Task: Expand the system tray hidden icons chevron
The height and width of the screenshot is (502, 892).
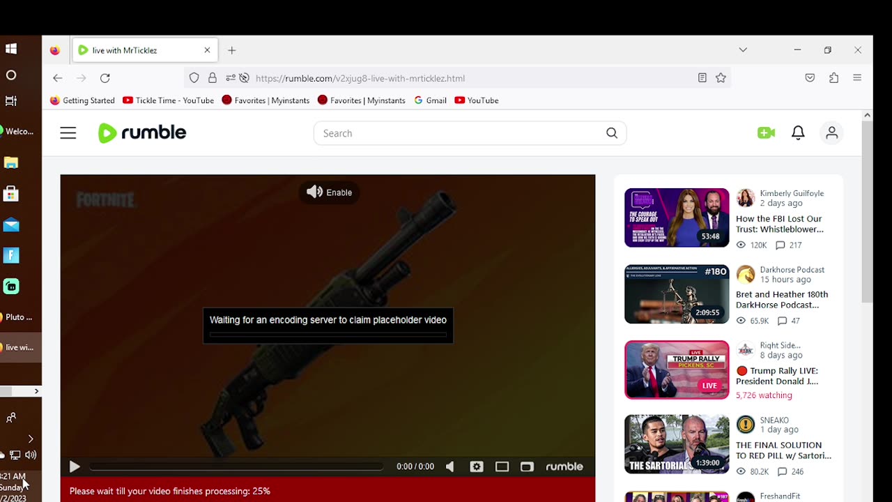Action: (30, 439)
